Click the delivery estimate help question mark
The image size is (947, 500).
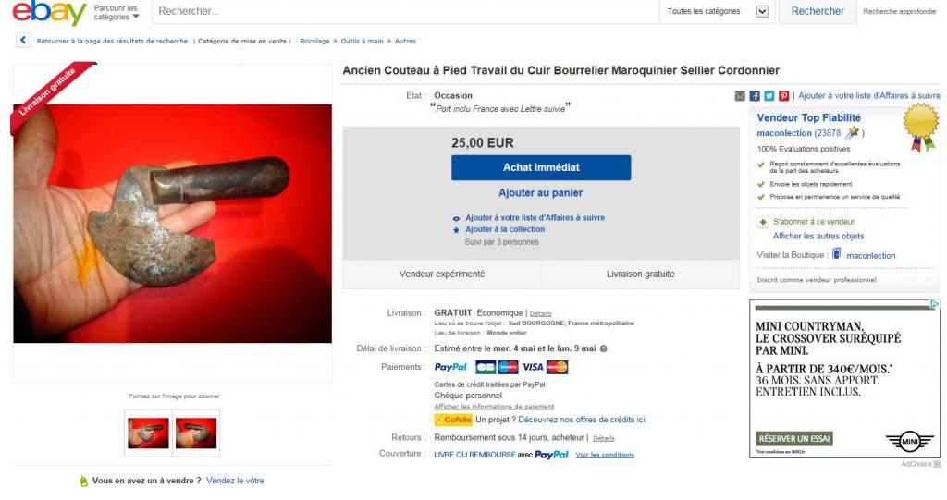pyautogui.click(x=603, y=348)
